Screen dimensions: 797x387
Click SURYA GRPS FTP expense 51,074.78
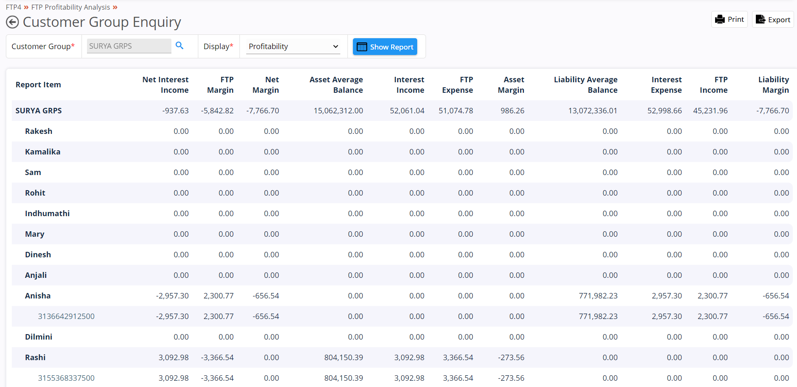pyautogui.click(x=456, y=111)
